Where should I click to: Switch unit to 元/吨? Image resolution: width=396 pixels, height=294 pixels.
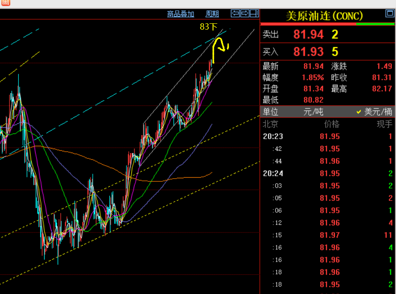313,112
